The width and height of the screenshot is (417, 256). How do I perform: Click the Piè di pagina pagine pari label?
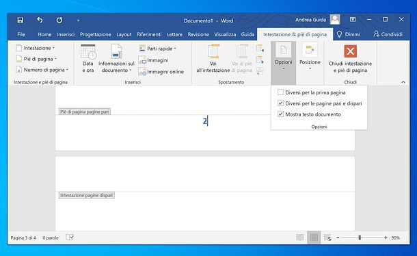pos(85,112)
